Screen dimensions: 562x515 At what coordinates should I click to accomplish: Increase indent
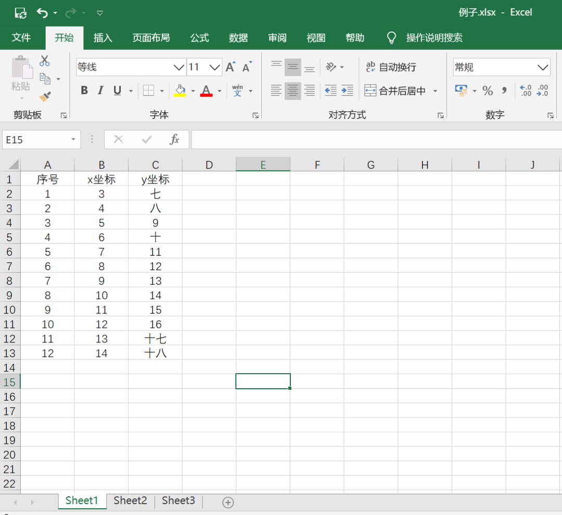pos(347,90)
